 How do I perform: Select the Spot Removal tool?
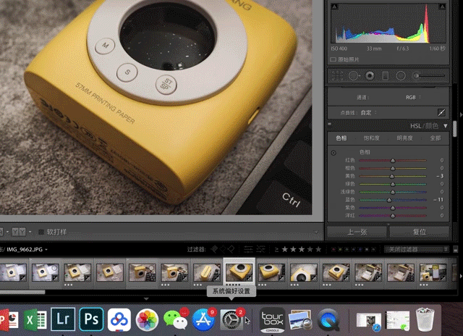click(354, 76)
